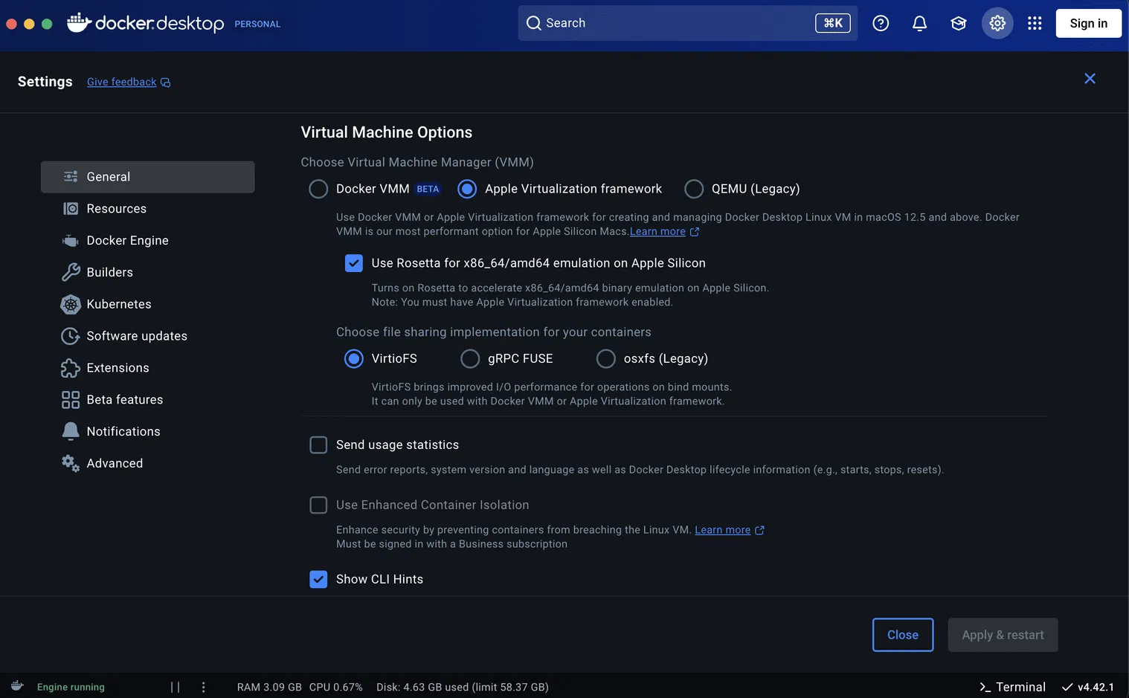
Task: Open Learn more link for Enhanced Container Isolation
Action: [x=722, y=530]
